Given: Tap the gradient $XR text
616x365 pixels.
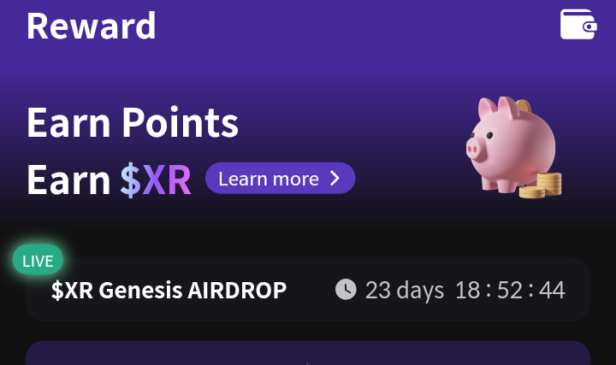Looking at the screenshot, I should point(156,180).
